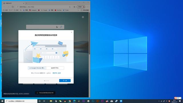The height and width of the screenshot is (103, 183).
Task: Click the blue Next button
Action: coord(65,81)
